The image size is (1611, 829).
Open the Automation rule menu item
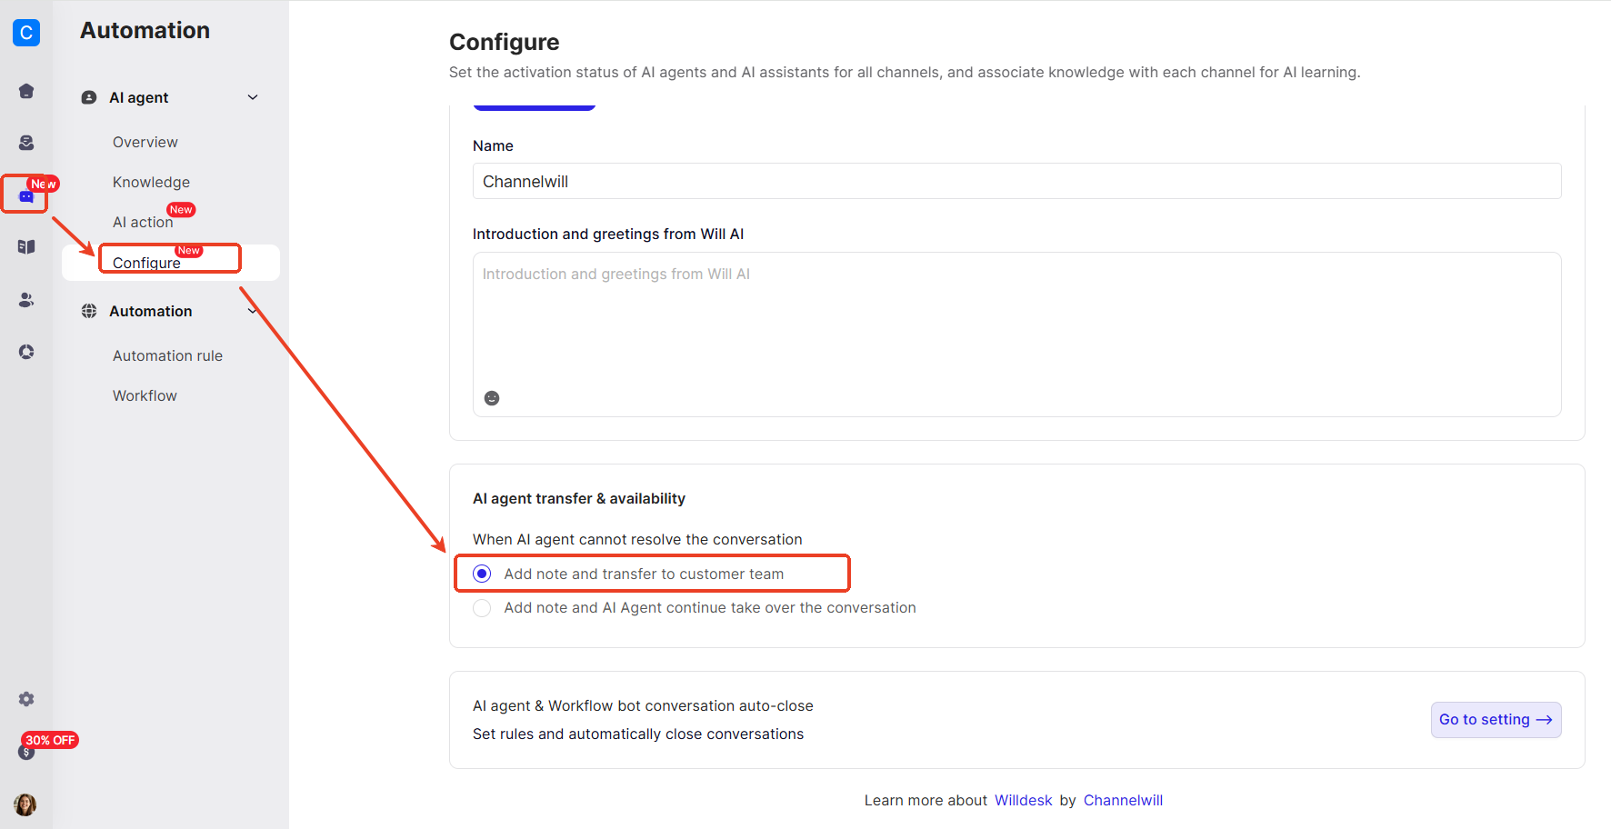[x=167, y=355]
